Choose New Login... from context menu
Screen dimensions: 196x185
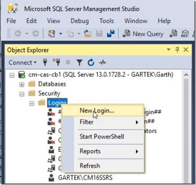(103, 111)
